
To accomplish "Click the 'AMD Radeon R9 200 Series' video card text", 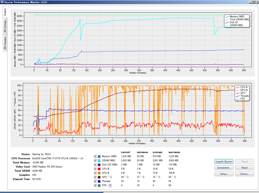I will pyautogui.click(x=47, y=167).
